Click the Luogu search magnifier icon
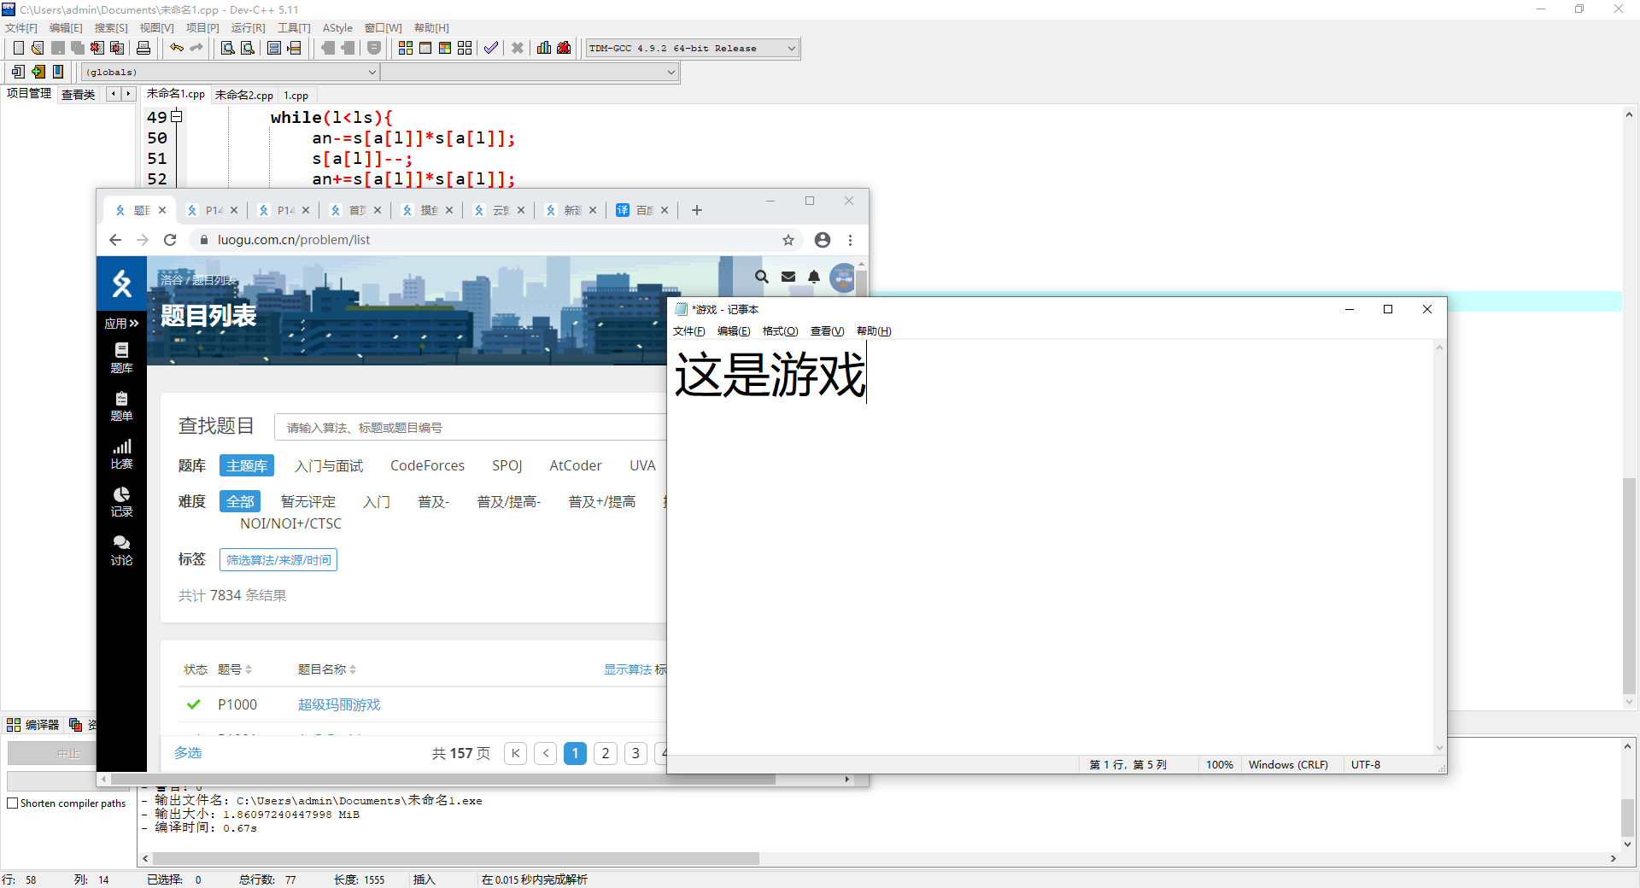The width and height of the screenshot is (1640, 888). tap(762, 277)
